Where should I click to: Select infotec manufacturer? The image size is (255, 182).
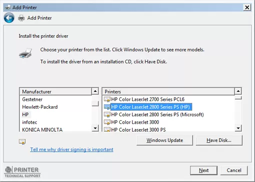tap(30, 122)
